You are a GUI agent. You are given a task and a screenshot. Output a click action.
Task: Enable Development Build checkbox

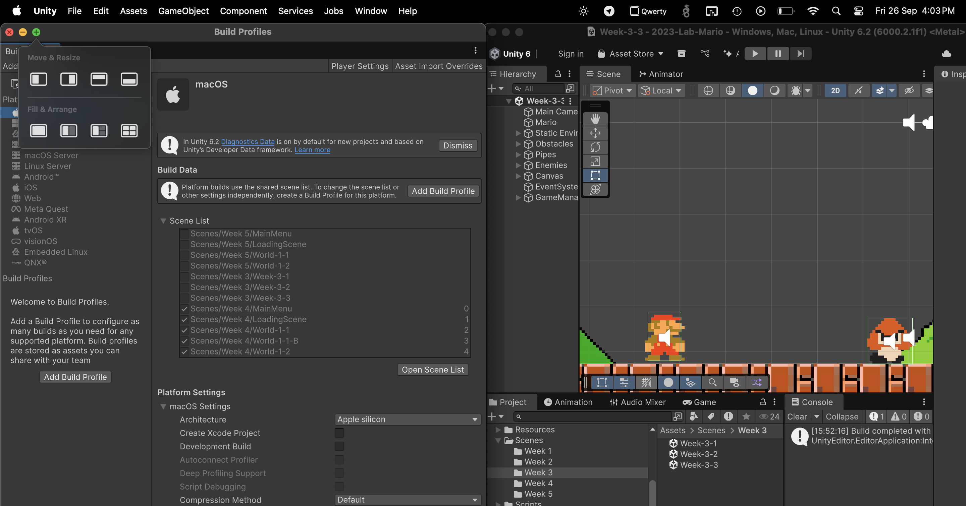tap(339, 446)
